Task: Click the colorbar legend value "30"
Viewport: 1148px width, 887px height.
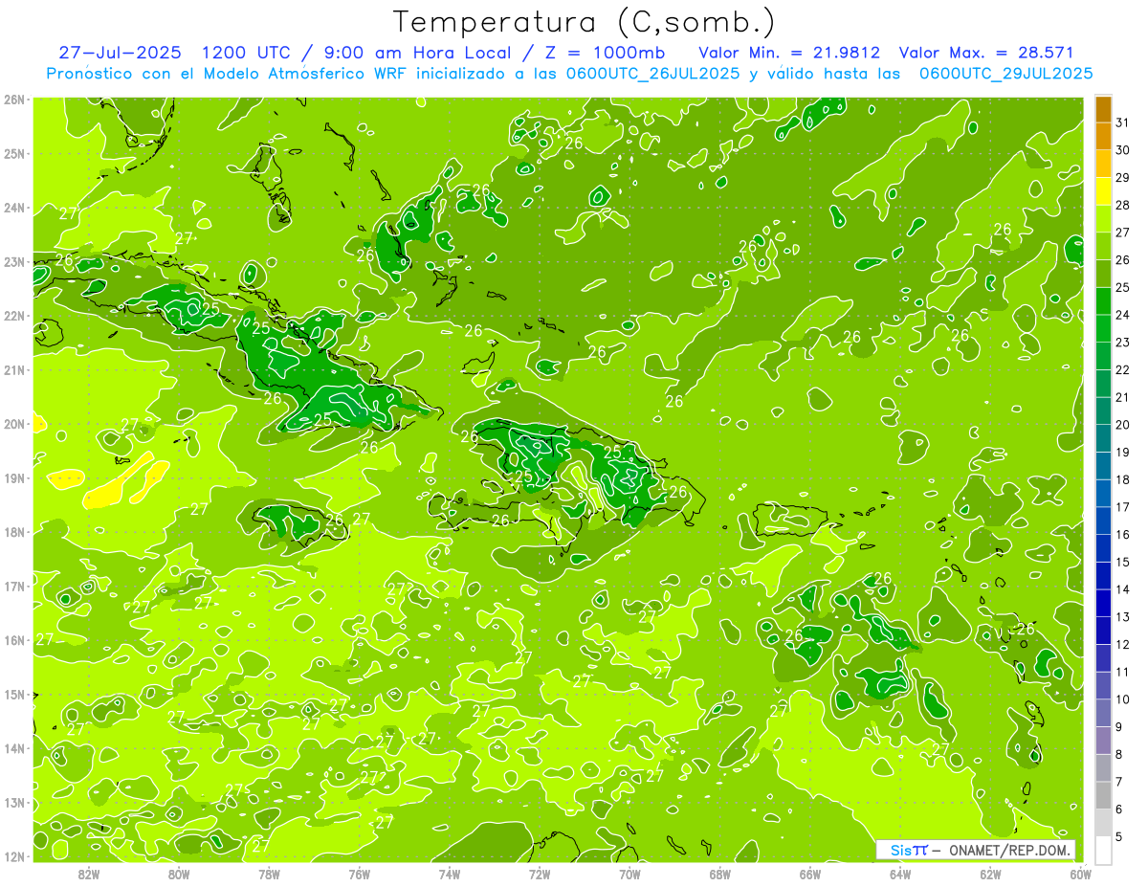Action: click(1122, 150)
